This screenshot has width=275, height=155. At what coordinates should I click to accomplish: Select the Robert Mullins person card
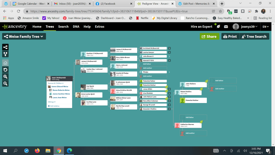pyautogui.click(x=191, y=92)
